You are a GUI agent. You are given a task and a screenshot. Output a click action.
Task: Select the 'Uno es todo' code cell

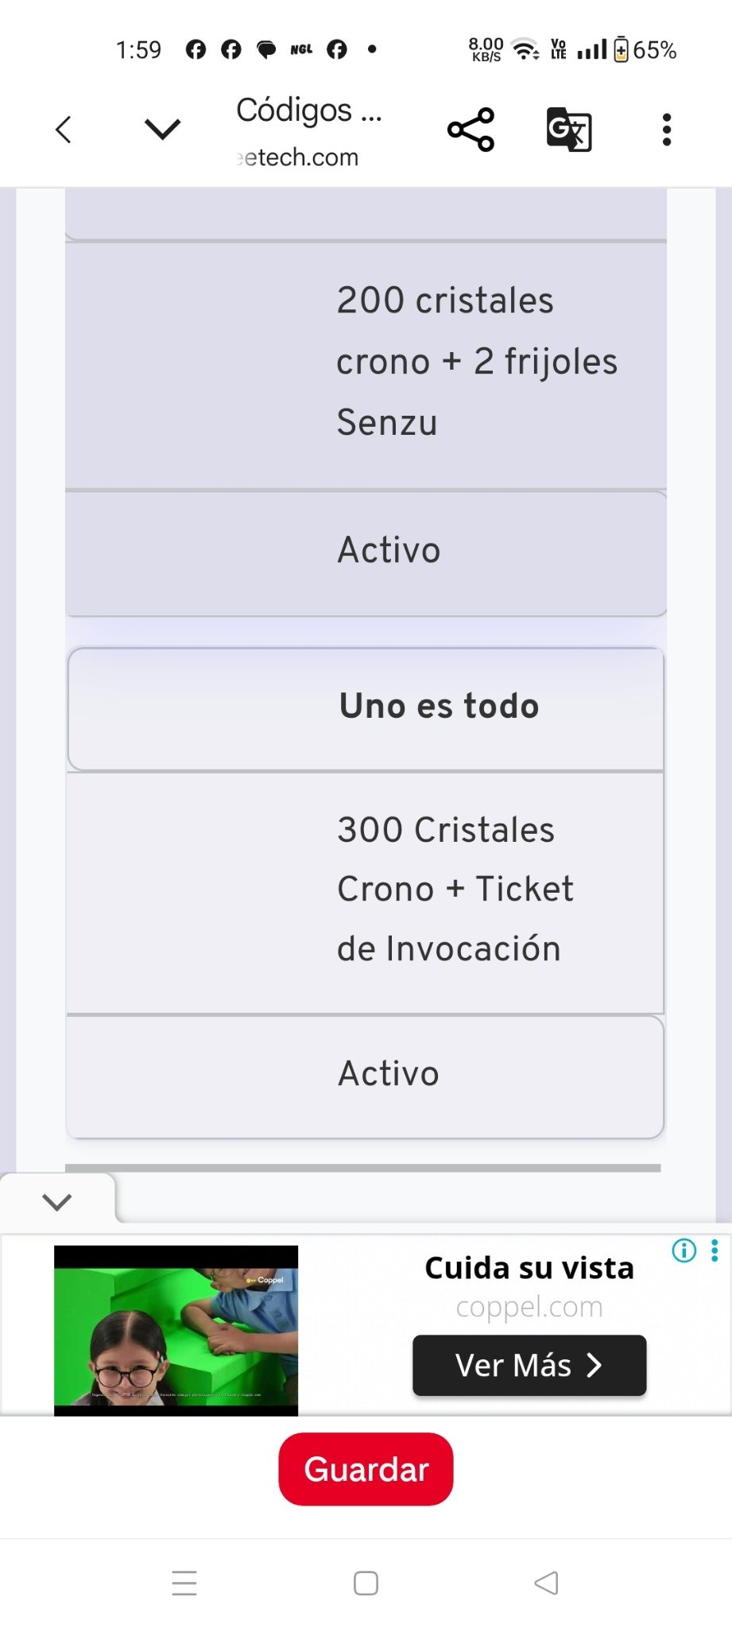439,707
